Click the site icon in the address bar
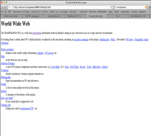Screen dimensions: 151x136 13,7
